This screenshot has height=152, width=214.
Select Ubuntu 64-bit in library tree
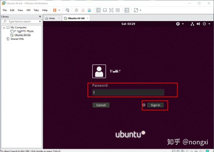(23, 35)
